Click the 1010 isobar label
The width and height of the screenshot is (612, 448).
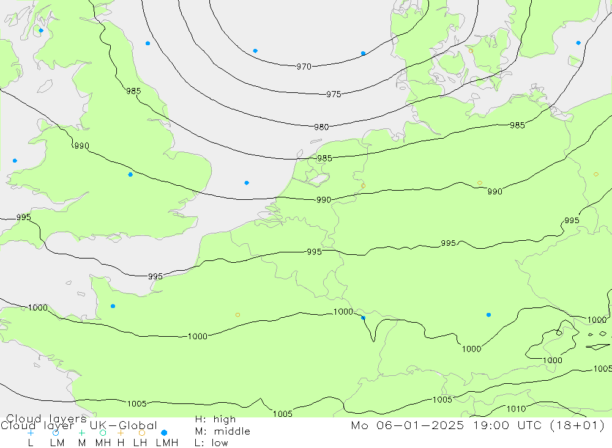click(x=516, y=409)
